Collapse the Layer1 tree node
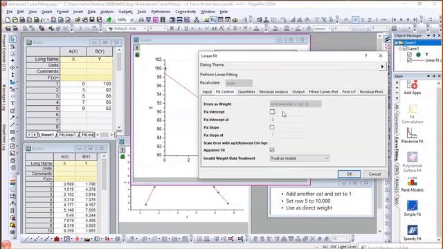This screenshot has width=443, height=249. pyautogui.click(x=400, y=48)
